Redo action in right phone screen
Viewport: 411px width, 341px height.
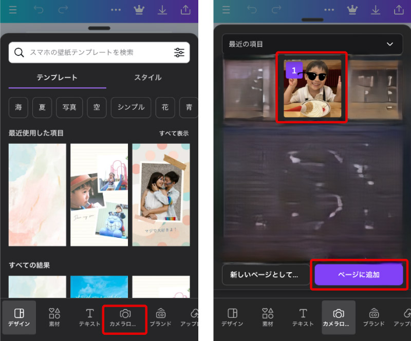click(x=276, y=10)
